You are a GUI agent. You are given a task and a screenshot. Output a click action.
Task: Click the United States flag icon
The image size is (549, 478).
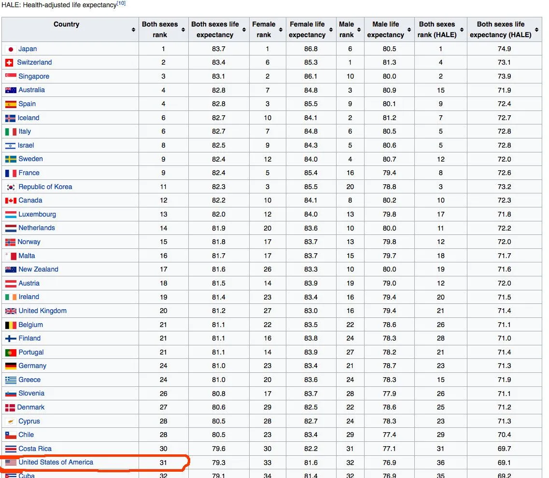(11, 463)
